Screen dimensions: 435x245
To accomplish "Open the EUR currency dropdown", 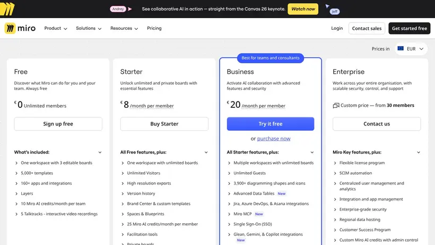I will (x=411, y=48).
